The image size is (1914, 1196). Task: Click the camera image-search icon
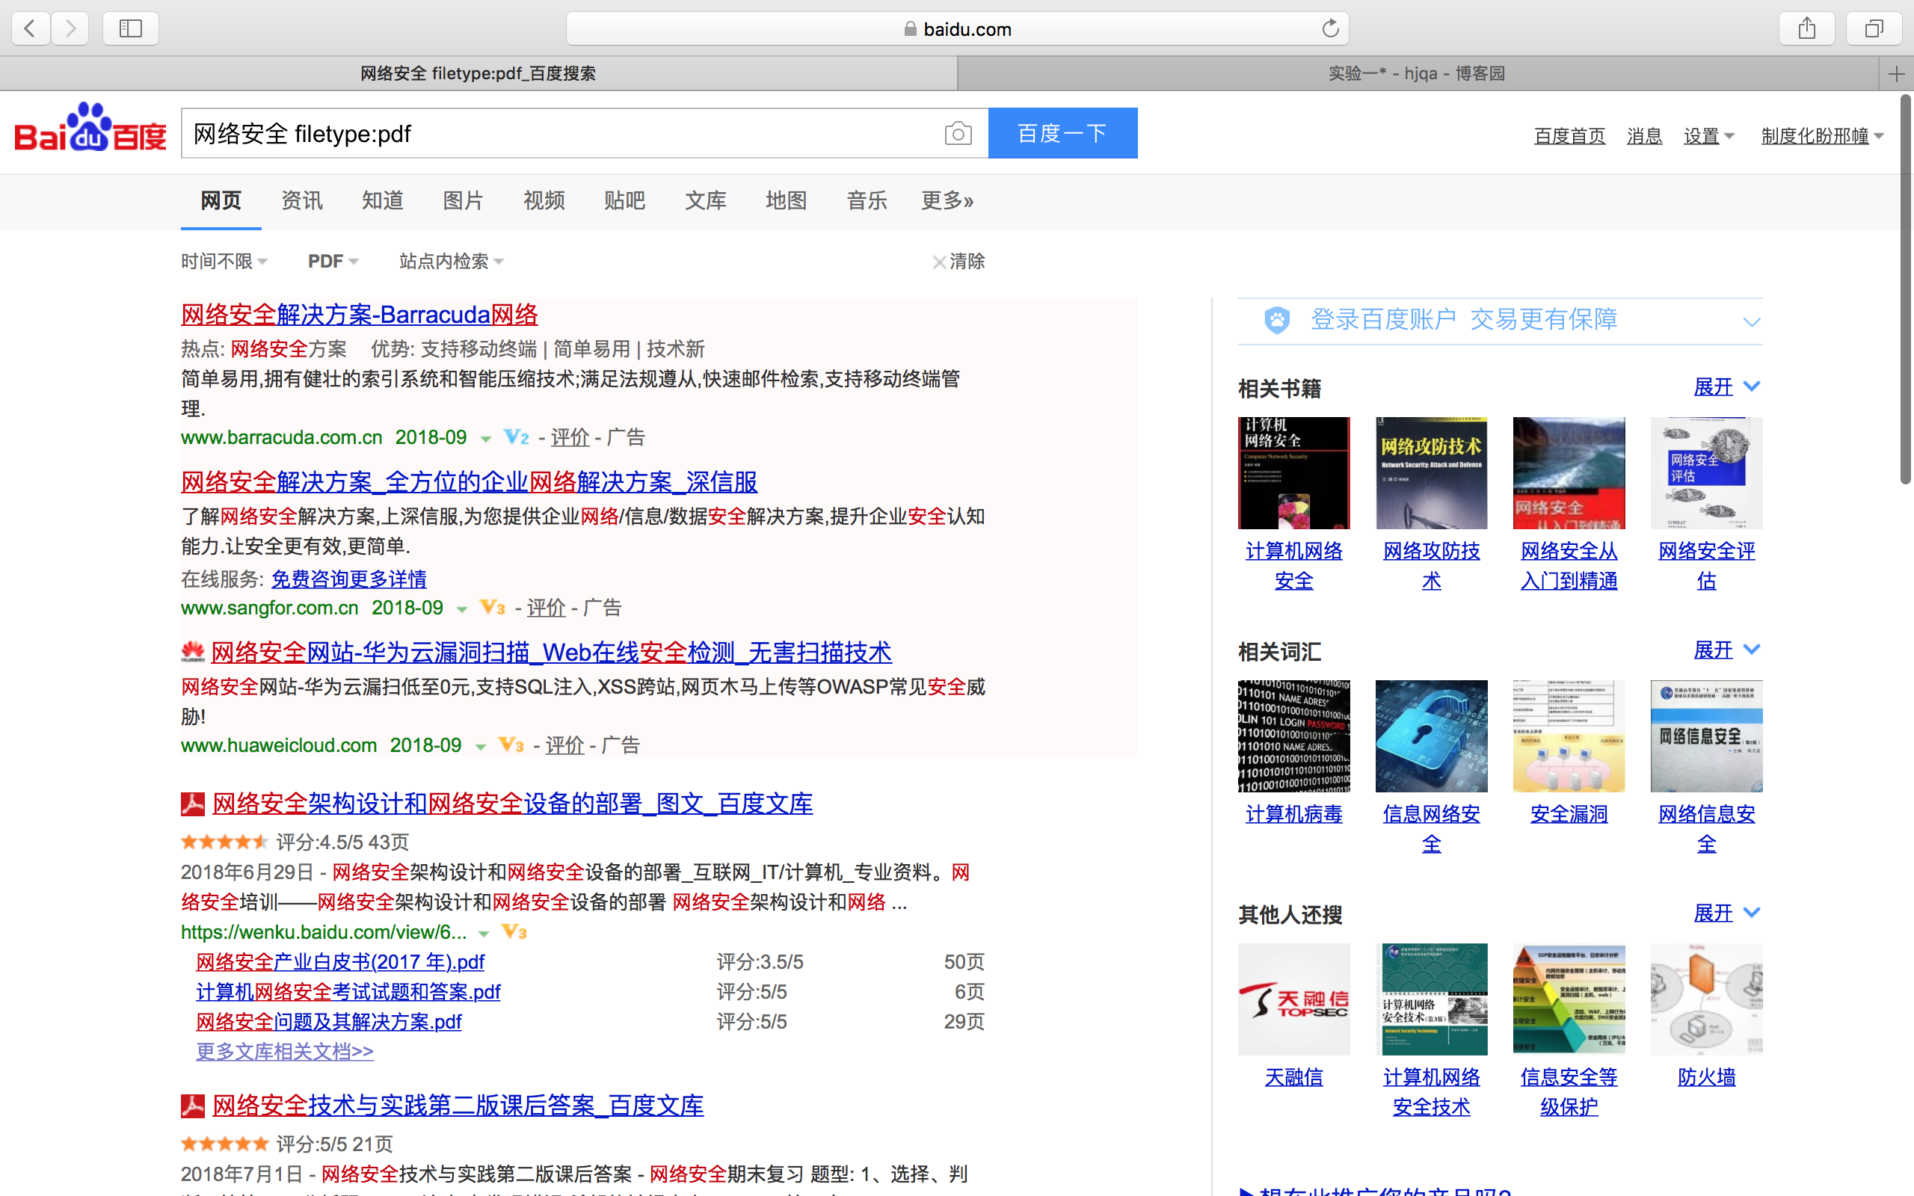click(958, 133)
